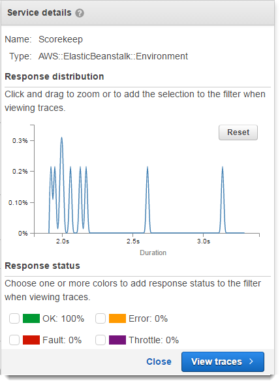Image resolution: width=280 pixels, height=385 pixels.
Task: Select the green OK color swatch
Action: click(31, 318)
